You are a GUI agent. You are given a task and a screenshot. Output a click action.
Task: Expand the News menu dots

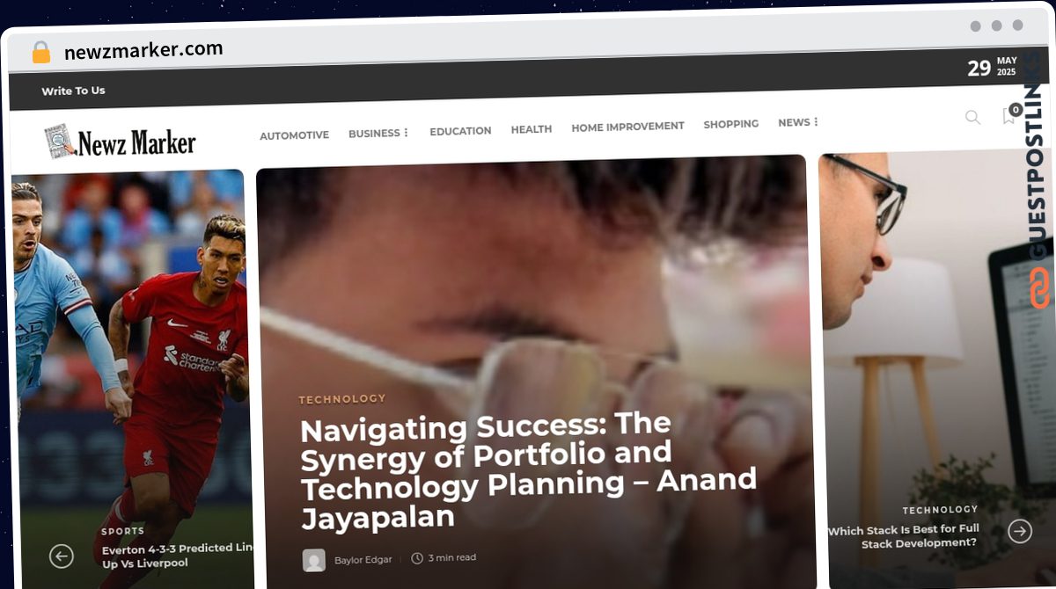[816, 122]
